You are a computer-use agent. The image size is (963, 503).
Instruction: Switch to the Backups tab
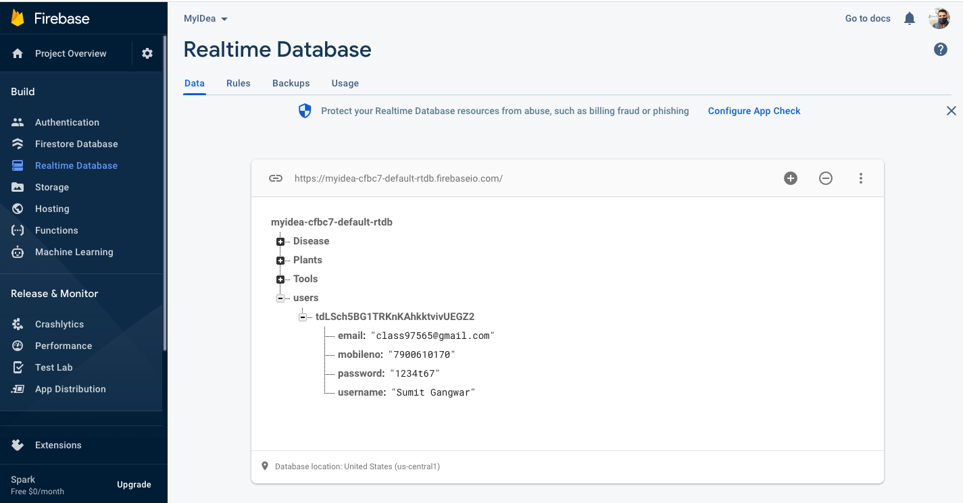click(291, 83)
